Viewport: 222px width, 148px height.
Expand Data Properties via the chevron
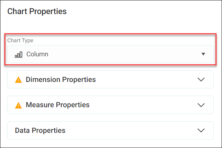point(201,130)
